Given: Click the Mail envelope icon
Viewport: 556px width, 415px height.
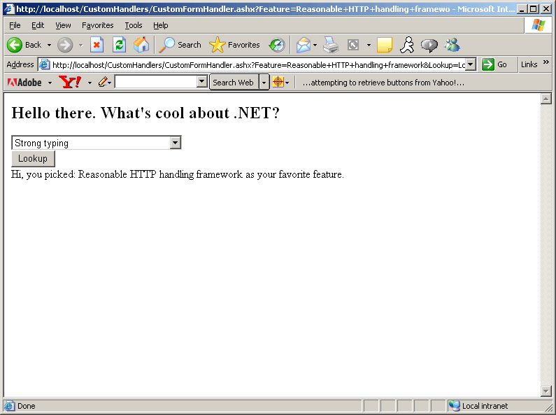Looking at the screenshot, I should (303, 45).
